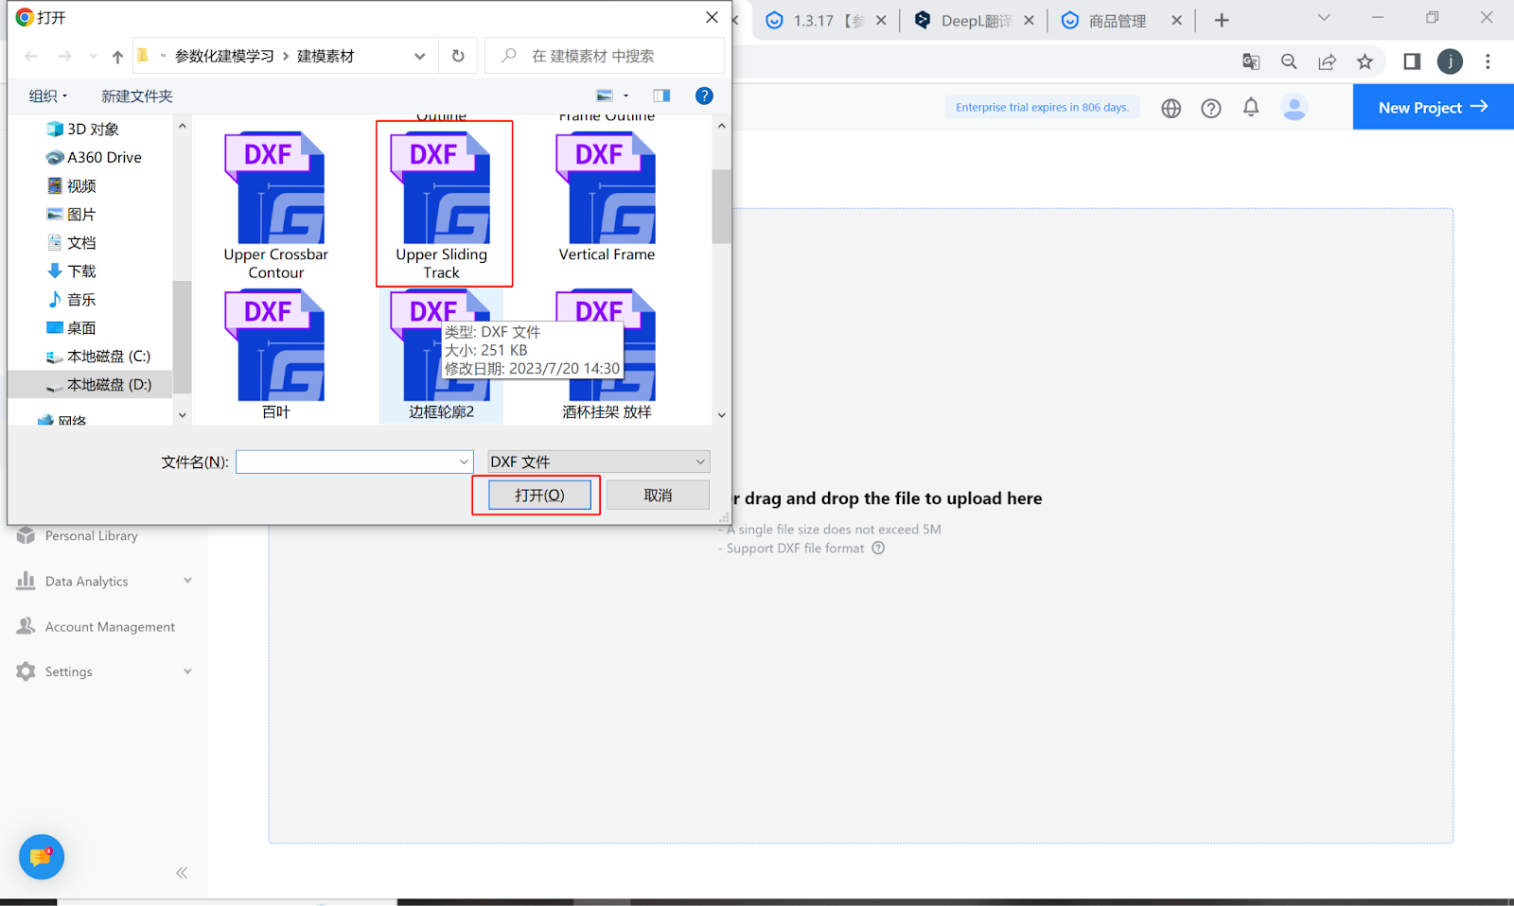Click the Google Translate page icon
Image resolution: width=1514 pixels, height=906 pixels.
[1251, 61]
